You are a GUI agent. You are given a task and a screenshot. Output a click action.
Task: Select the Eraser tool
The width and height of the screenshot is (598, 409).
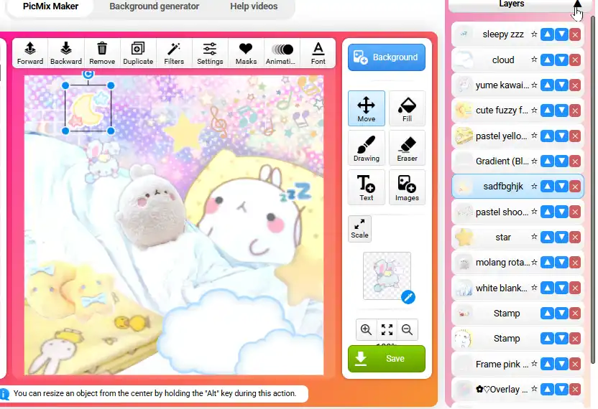[407, 148]
